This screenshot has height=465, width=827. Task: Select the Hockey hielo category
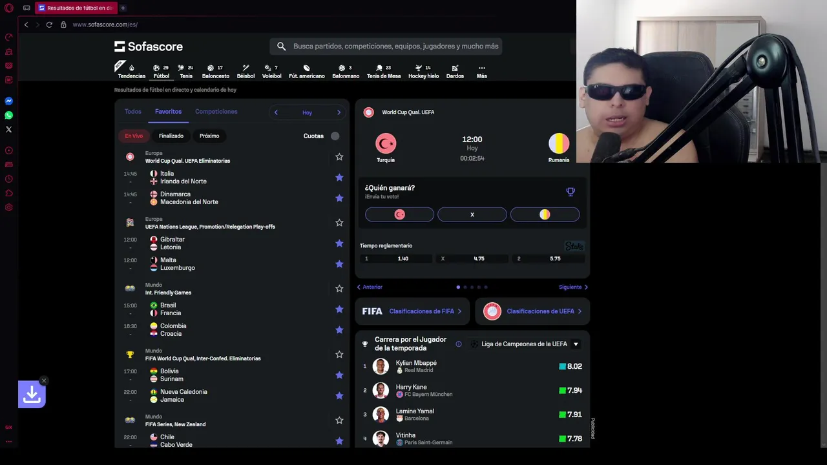tap(423, 71)
